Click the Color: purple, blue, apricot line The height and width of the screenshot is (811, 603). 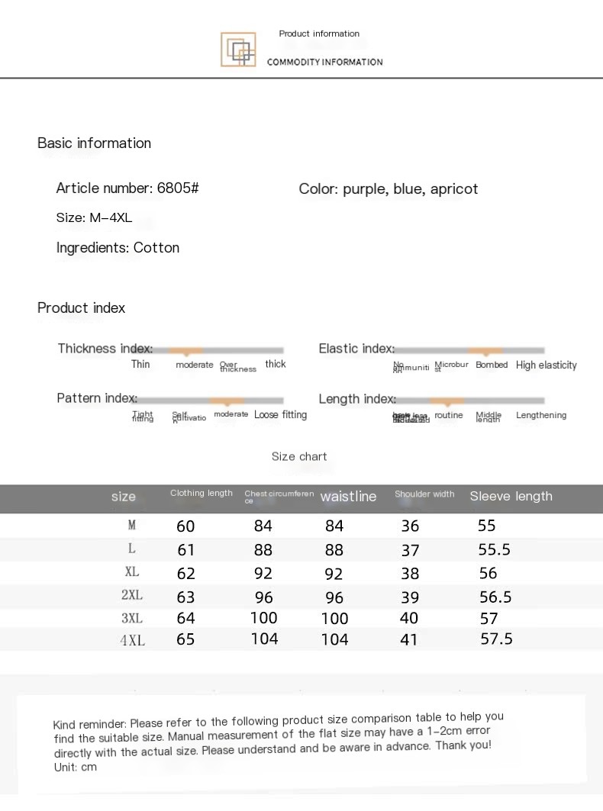coord(389,188)
